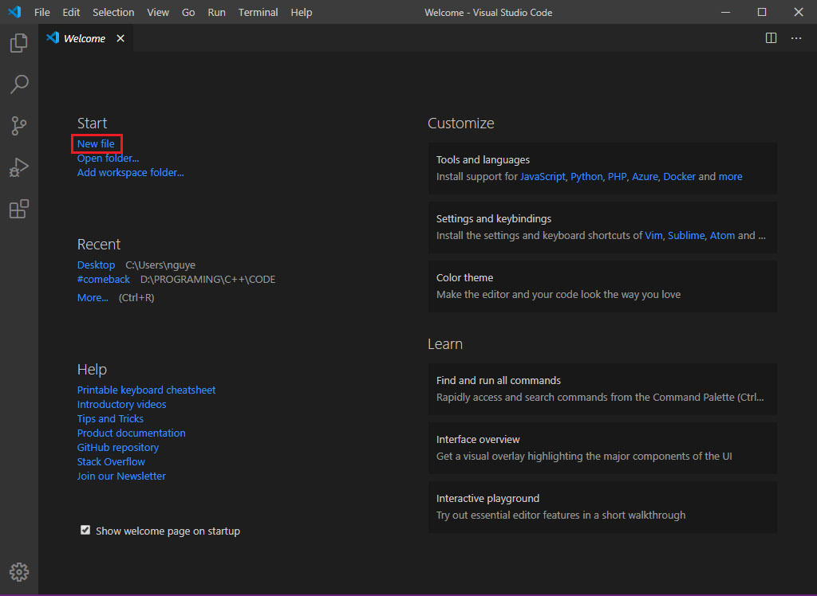The width and height of the screenshot is (817, 596).
Task: Show more language tools via 'more' link
Action: click(x=730, y=177)
